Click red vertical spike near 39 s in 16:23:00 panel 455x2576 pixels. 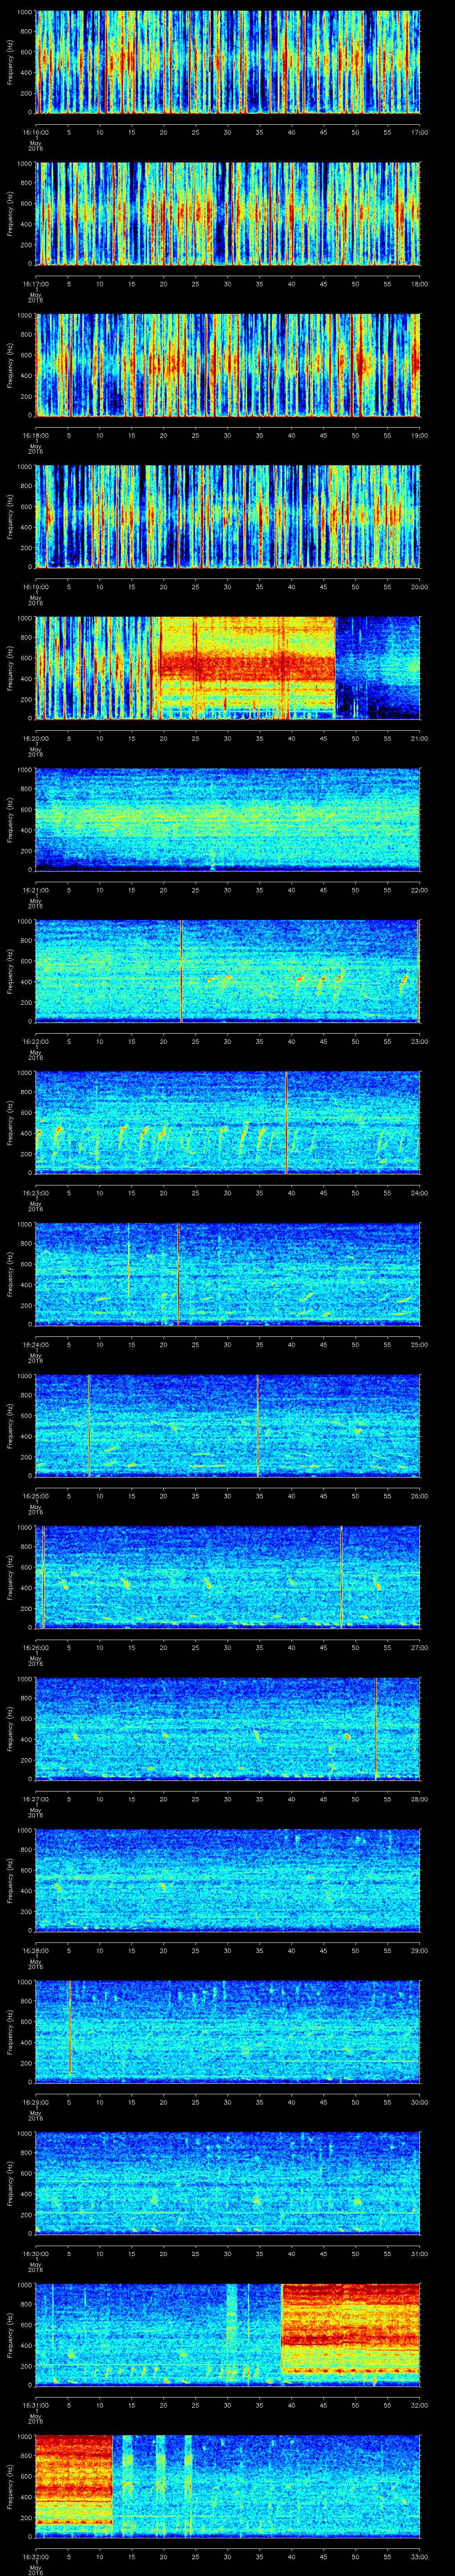pyautogui.click(x=286, y=1122)
